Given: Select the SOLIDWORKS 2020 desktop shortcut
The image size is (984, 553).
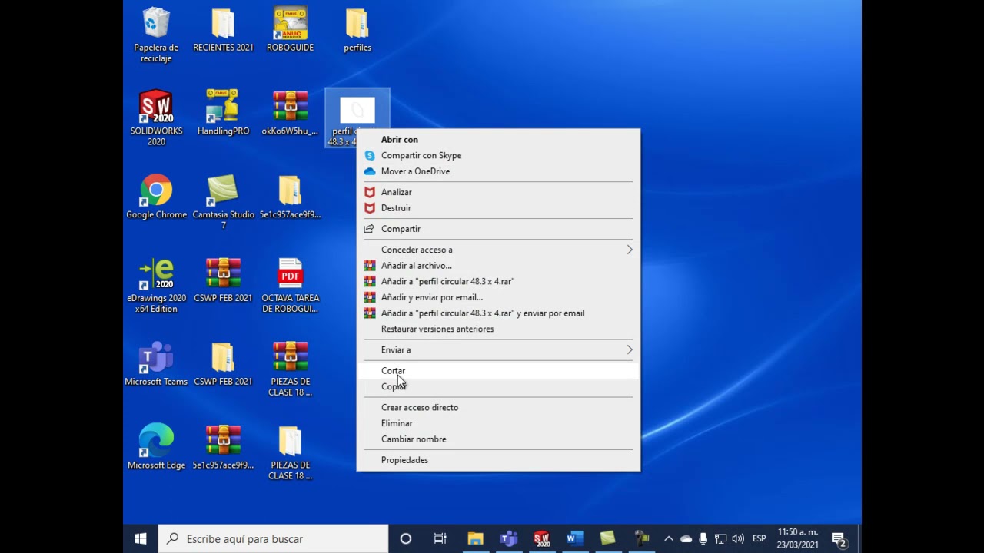Looking at the screenshot, I should 156,118.
